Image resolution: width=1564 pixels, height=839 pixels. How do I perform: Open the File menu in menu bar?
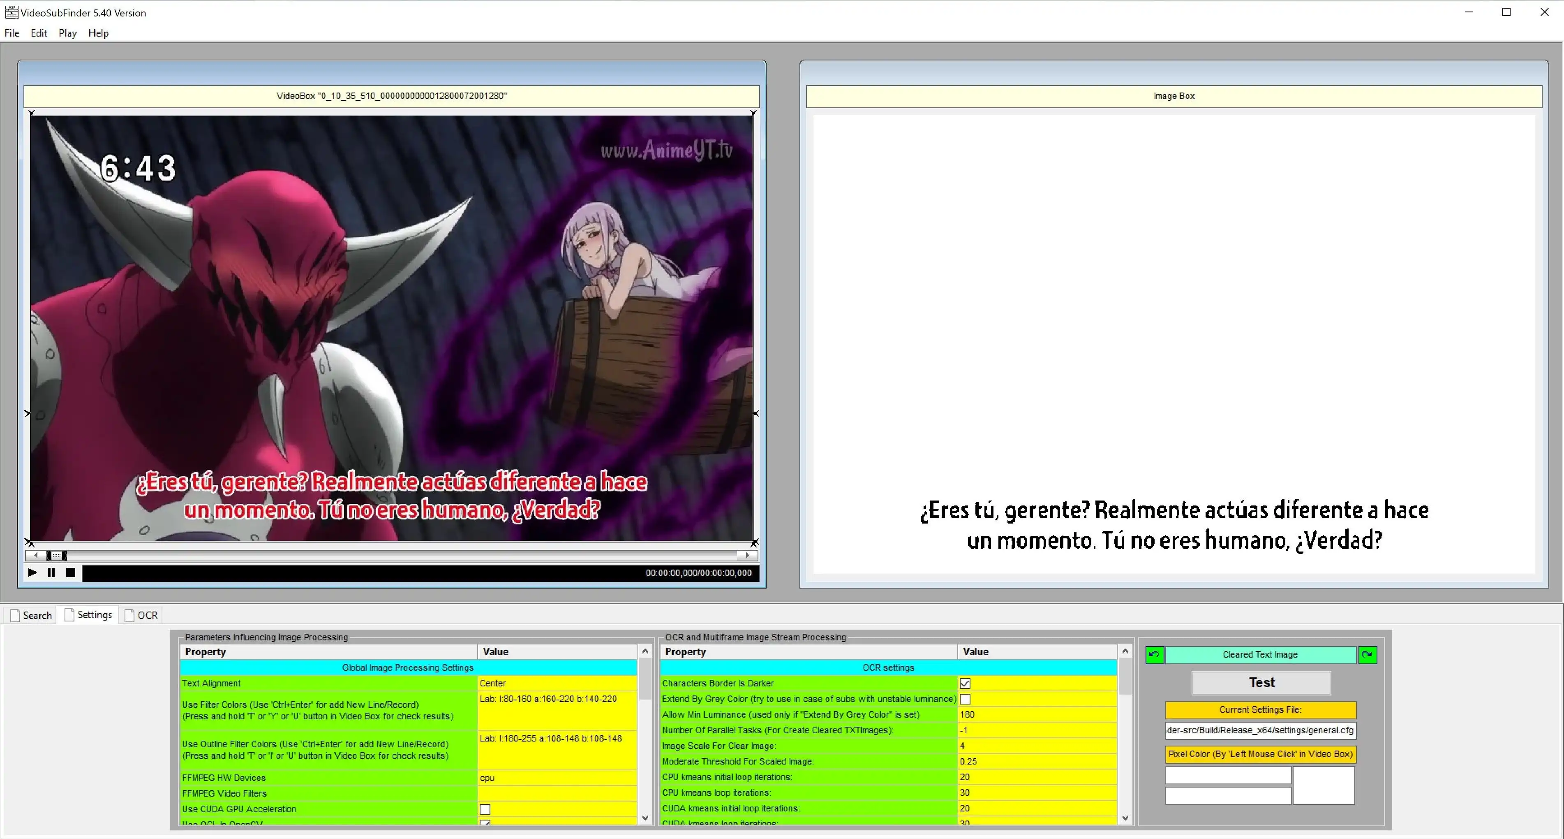(x=12, y=32)
